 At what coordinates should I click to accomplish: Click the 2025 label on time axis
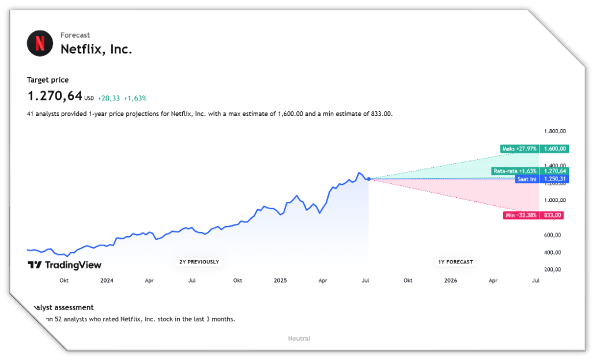tap(280, 280)
